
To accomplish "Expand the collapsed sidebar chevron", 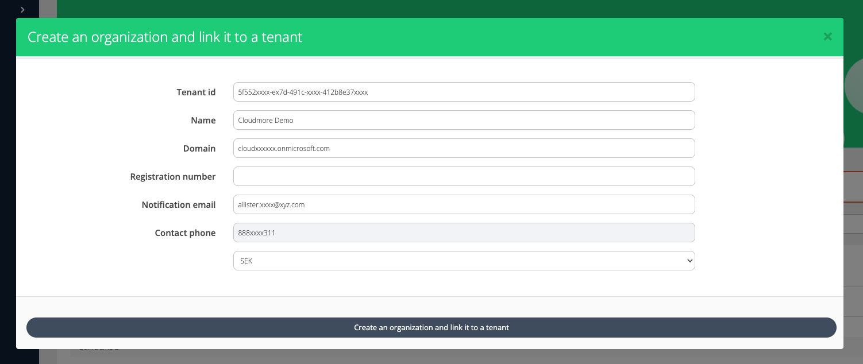I will tap(22, 9).
